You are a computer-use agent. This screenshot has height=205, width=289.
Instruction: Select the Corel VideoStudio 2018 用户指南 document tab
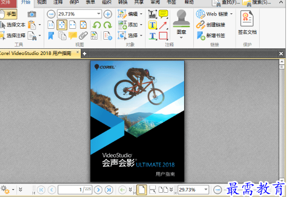[x=40, y=53]
